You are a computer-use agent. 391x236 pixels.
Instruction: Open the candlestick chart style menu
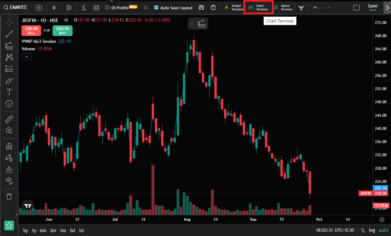pyautogui.click(x=69, y=8)
